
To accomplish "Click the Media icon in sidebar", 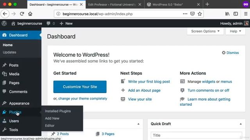I will [x=4, y=74].
